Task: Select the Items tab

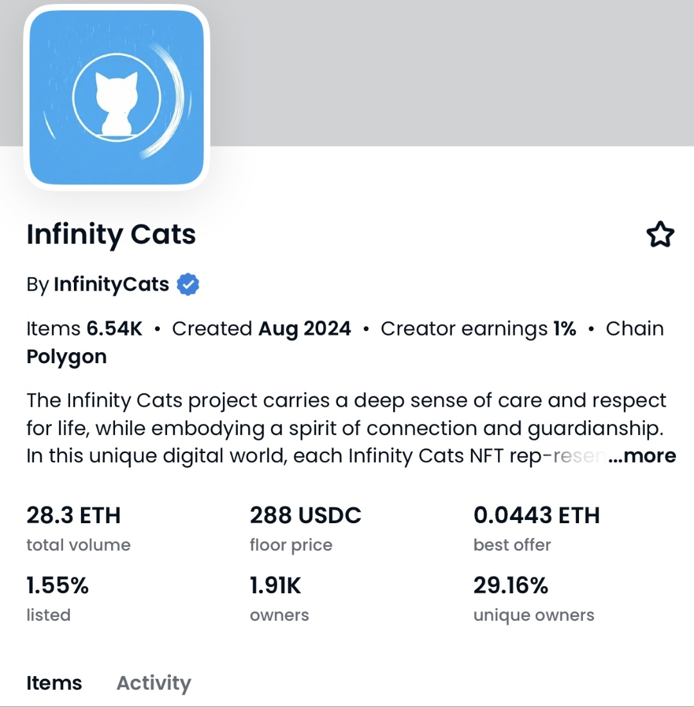Action: [x=54, y=683]
